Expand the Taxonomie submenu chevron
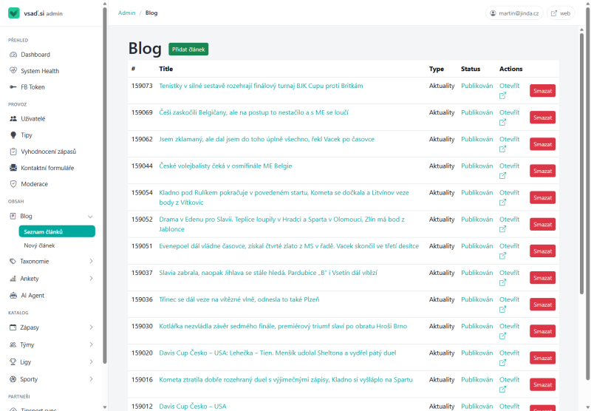 [x=91, y=261]
